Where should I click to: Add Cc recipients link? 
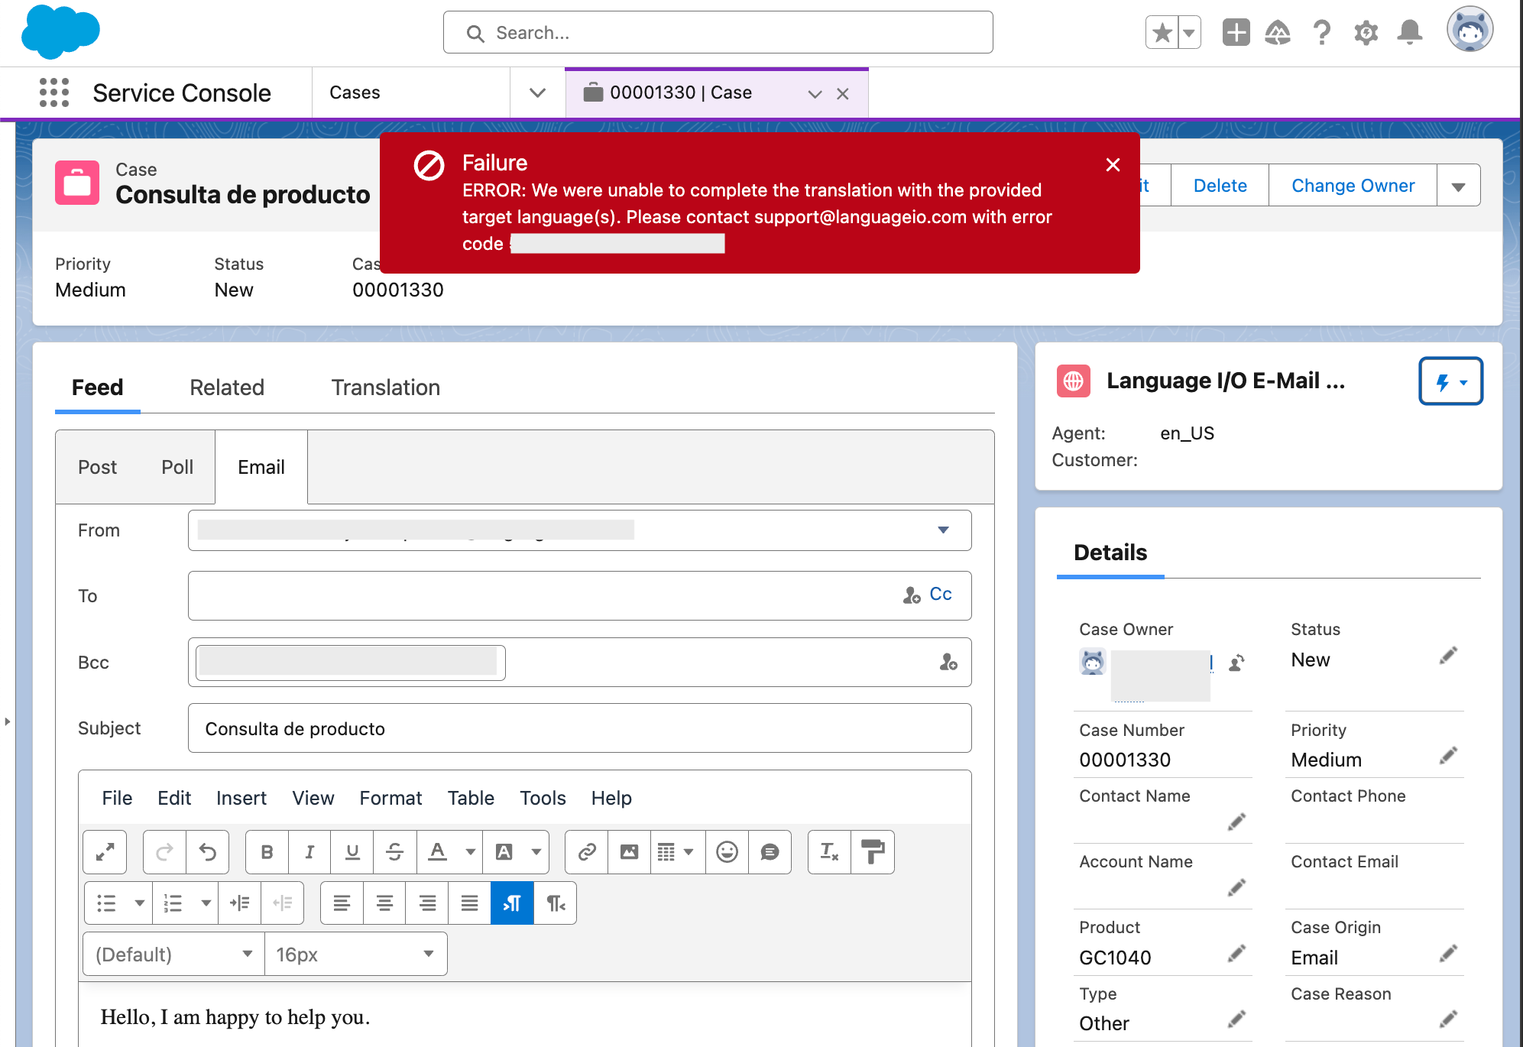coord(941,595)
